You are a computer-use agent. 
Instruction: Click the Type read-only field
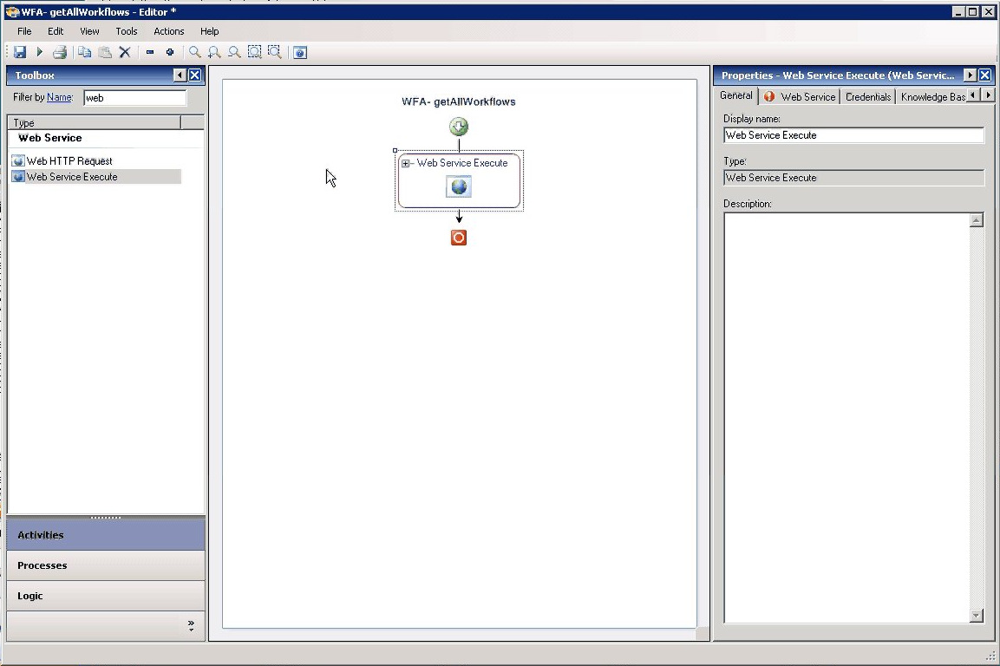click(x=854, y=178)
